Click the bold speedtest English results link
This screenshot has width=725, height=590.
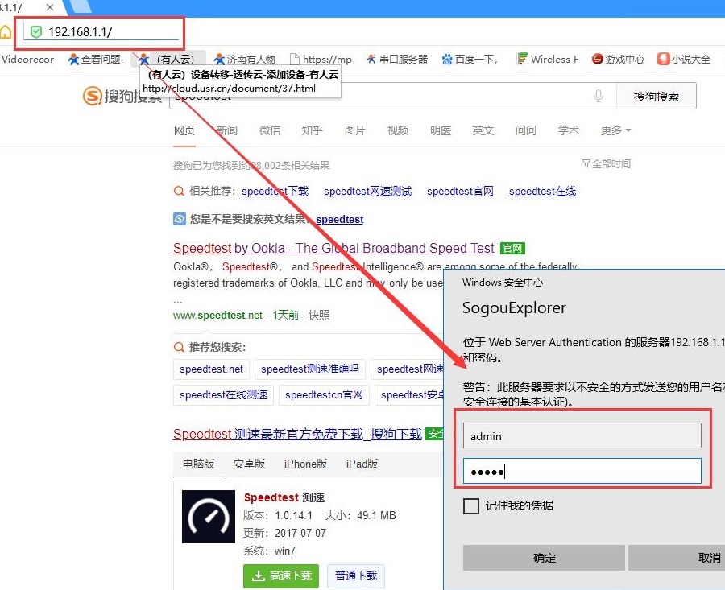point(339,220)
